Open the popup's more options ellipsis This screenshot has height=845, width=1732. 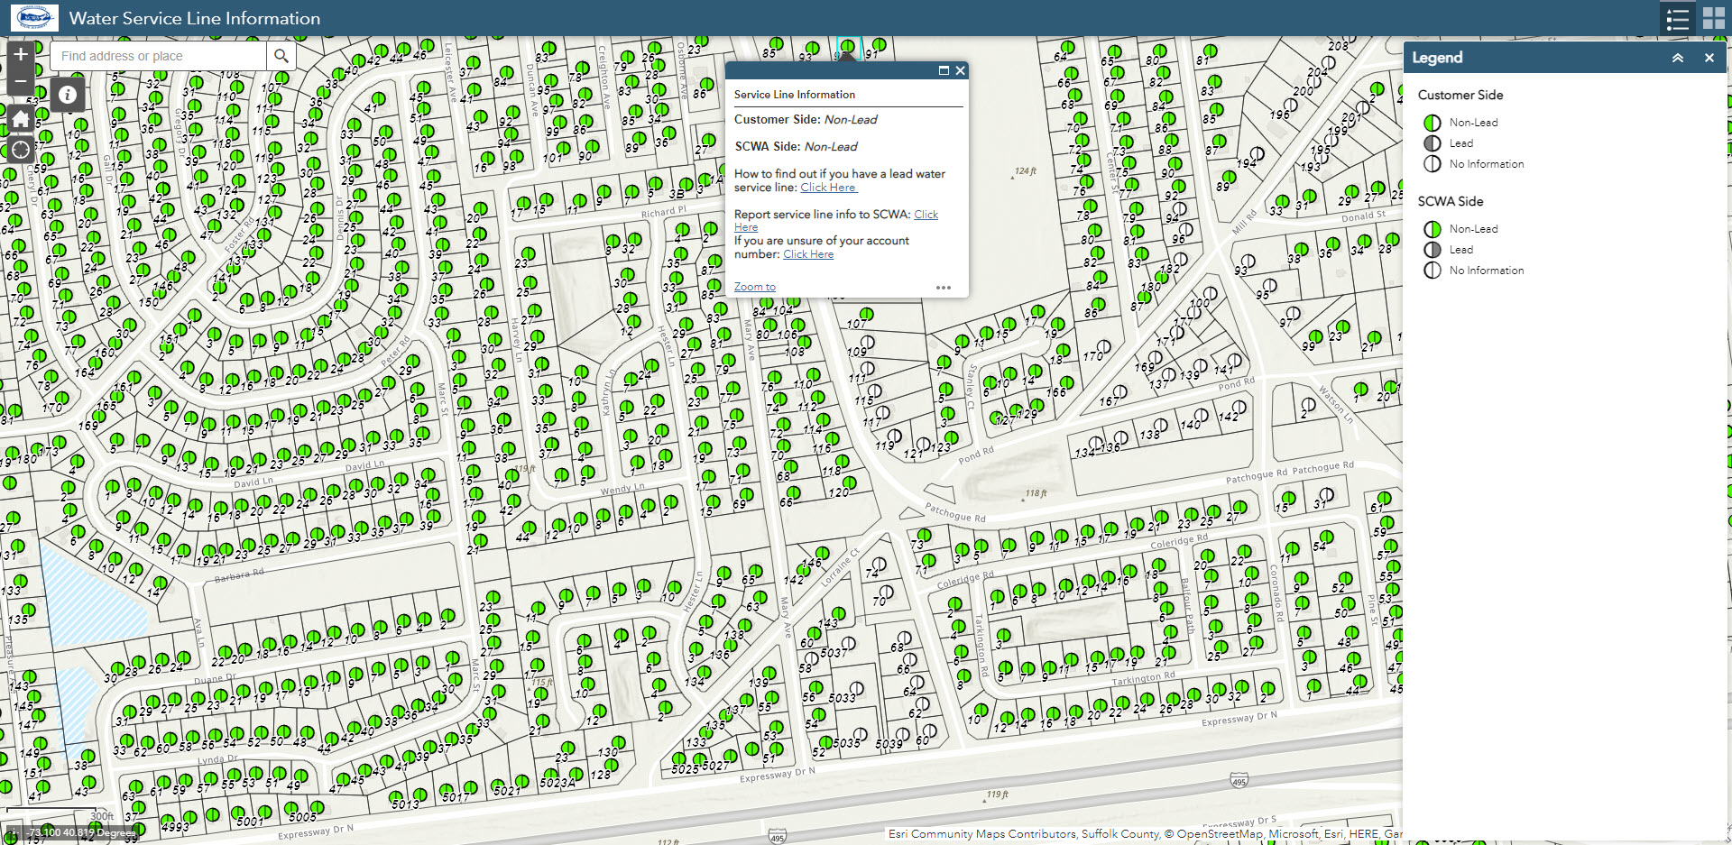pyautogui.click(x=944, y=288)
